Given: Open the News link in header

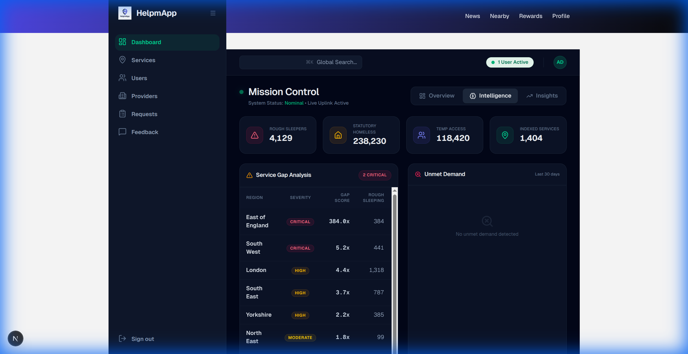Looking at the screenshot, I should coord(472,16).
